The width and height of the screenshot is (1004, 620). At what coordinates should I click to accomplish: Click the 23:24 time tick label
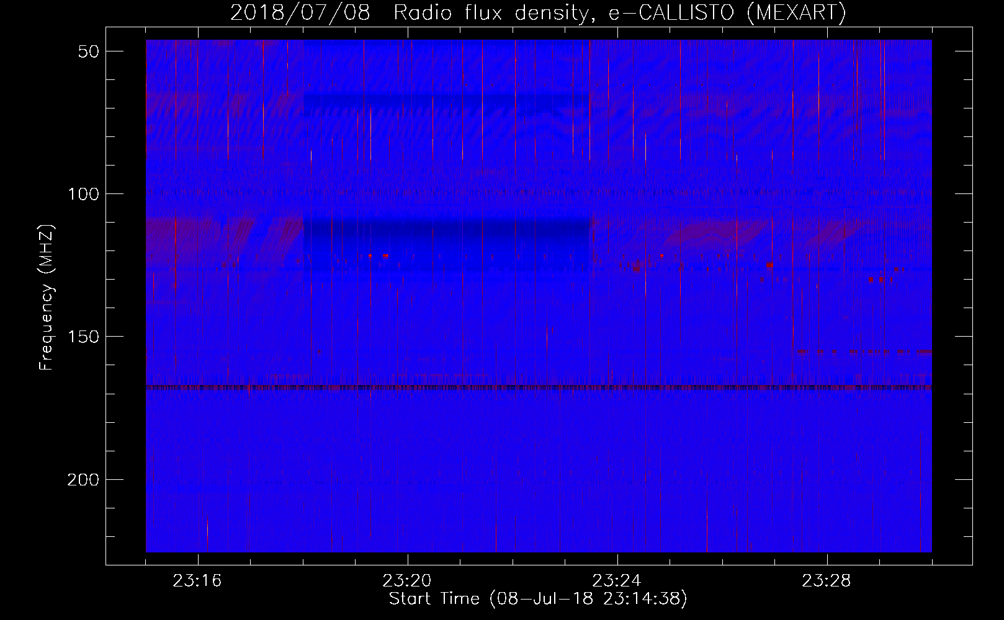click(x=617, y=581)
